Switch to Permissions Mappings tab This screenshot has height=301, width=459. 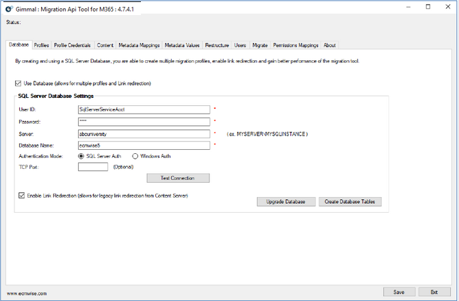(x=296, y=45)
